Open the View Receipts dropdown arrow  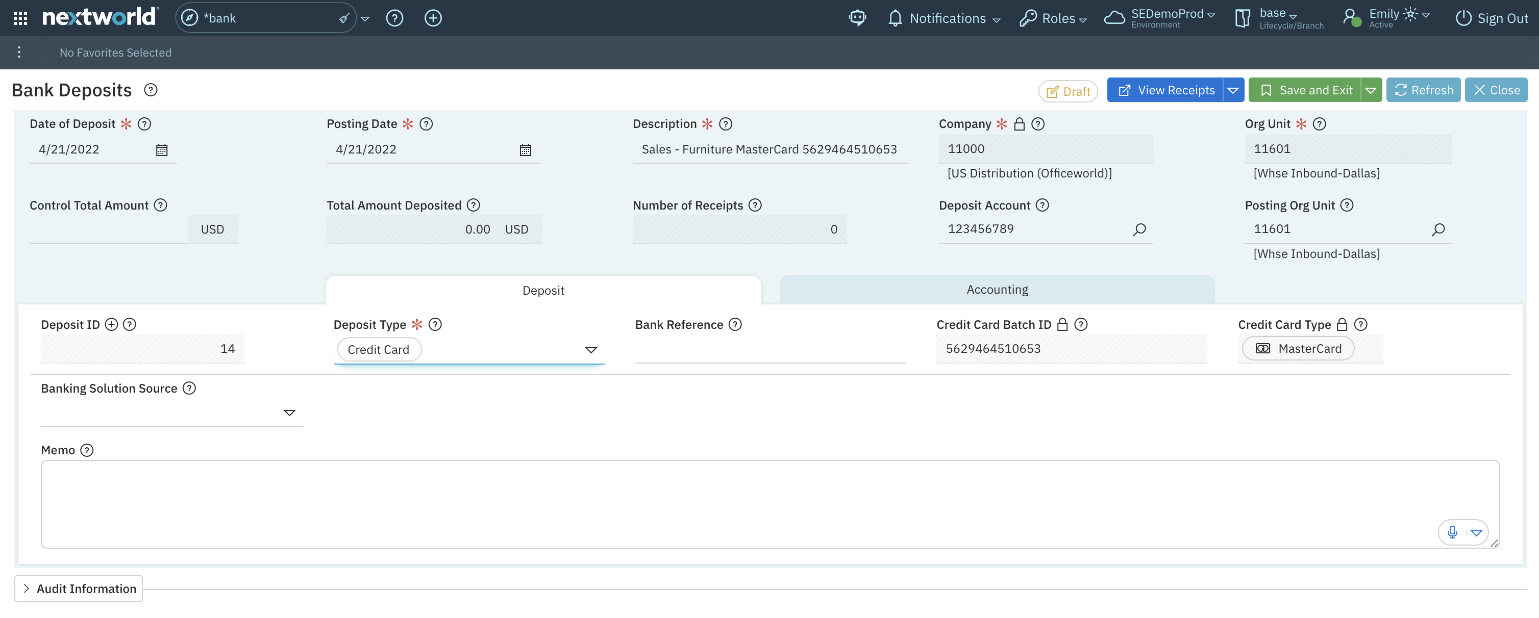pos(1232,91)
